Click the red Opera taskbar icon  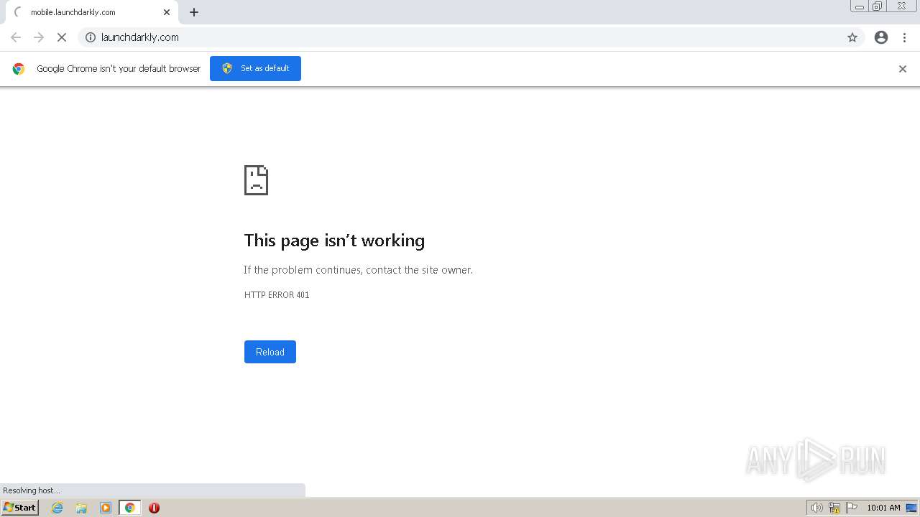[154, 508]
